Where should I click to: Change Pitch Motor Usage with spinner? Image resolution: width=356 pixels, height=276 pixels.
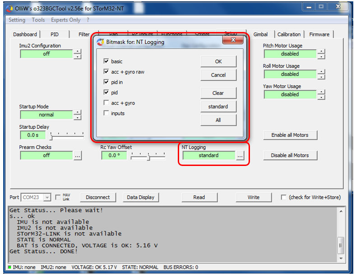click(321, 54)
